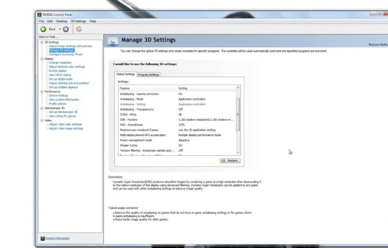Open the Home icon in toolbar
Screen dimensions: 388x248
[79, 29]
